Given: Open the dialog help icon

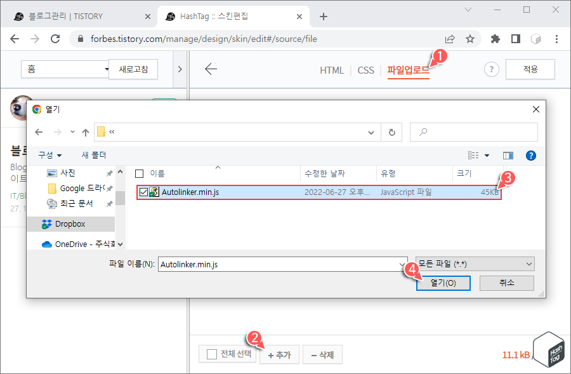Looking at the screenshot, I should click(530, 155).
